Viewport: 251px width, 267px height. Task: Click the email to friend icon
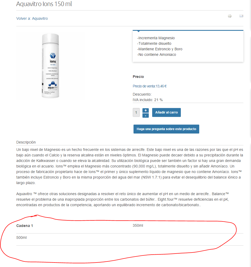click(x=241, y=16)
